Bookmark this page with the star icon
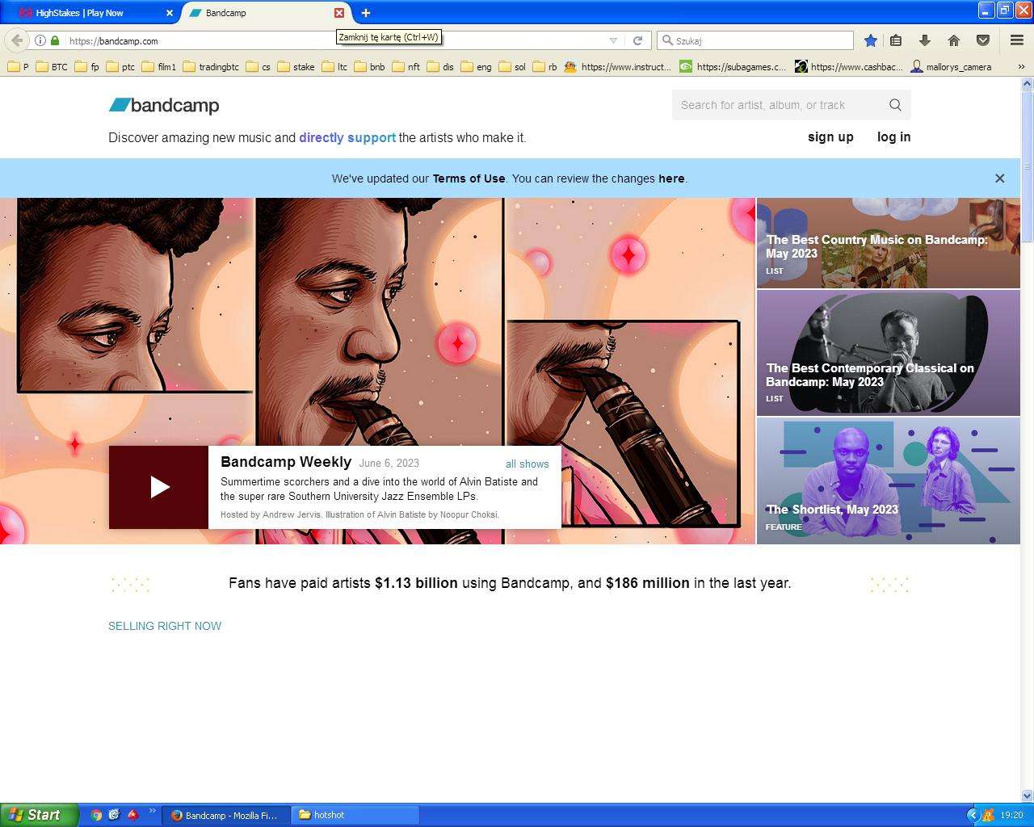 coord(870,40)
